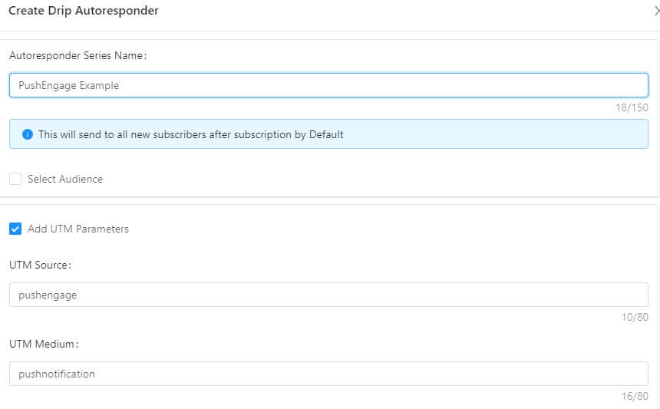
Task: Click the '10/80' character counter
Action: pyautogui.click(x=635, y=317)
